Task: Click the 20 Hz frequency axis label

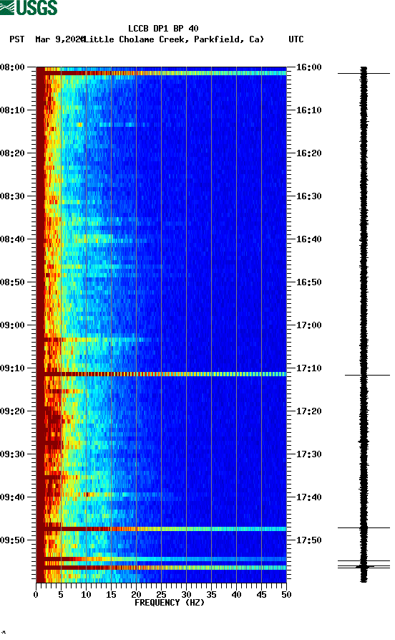Action: pyautogui.click(x=136, y=595)
